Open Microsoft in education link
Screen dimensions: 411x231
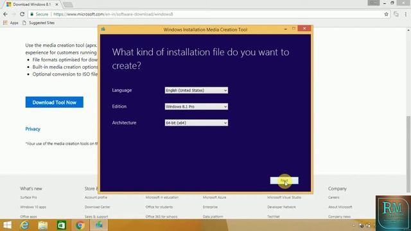click(x=162, y=198)
